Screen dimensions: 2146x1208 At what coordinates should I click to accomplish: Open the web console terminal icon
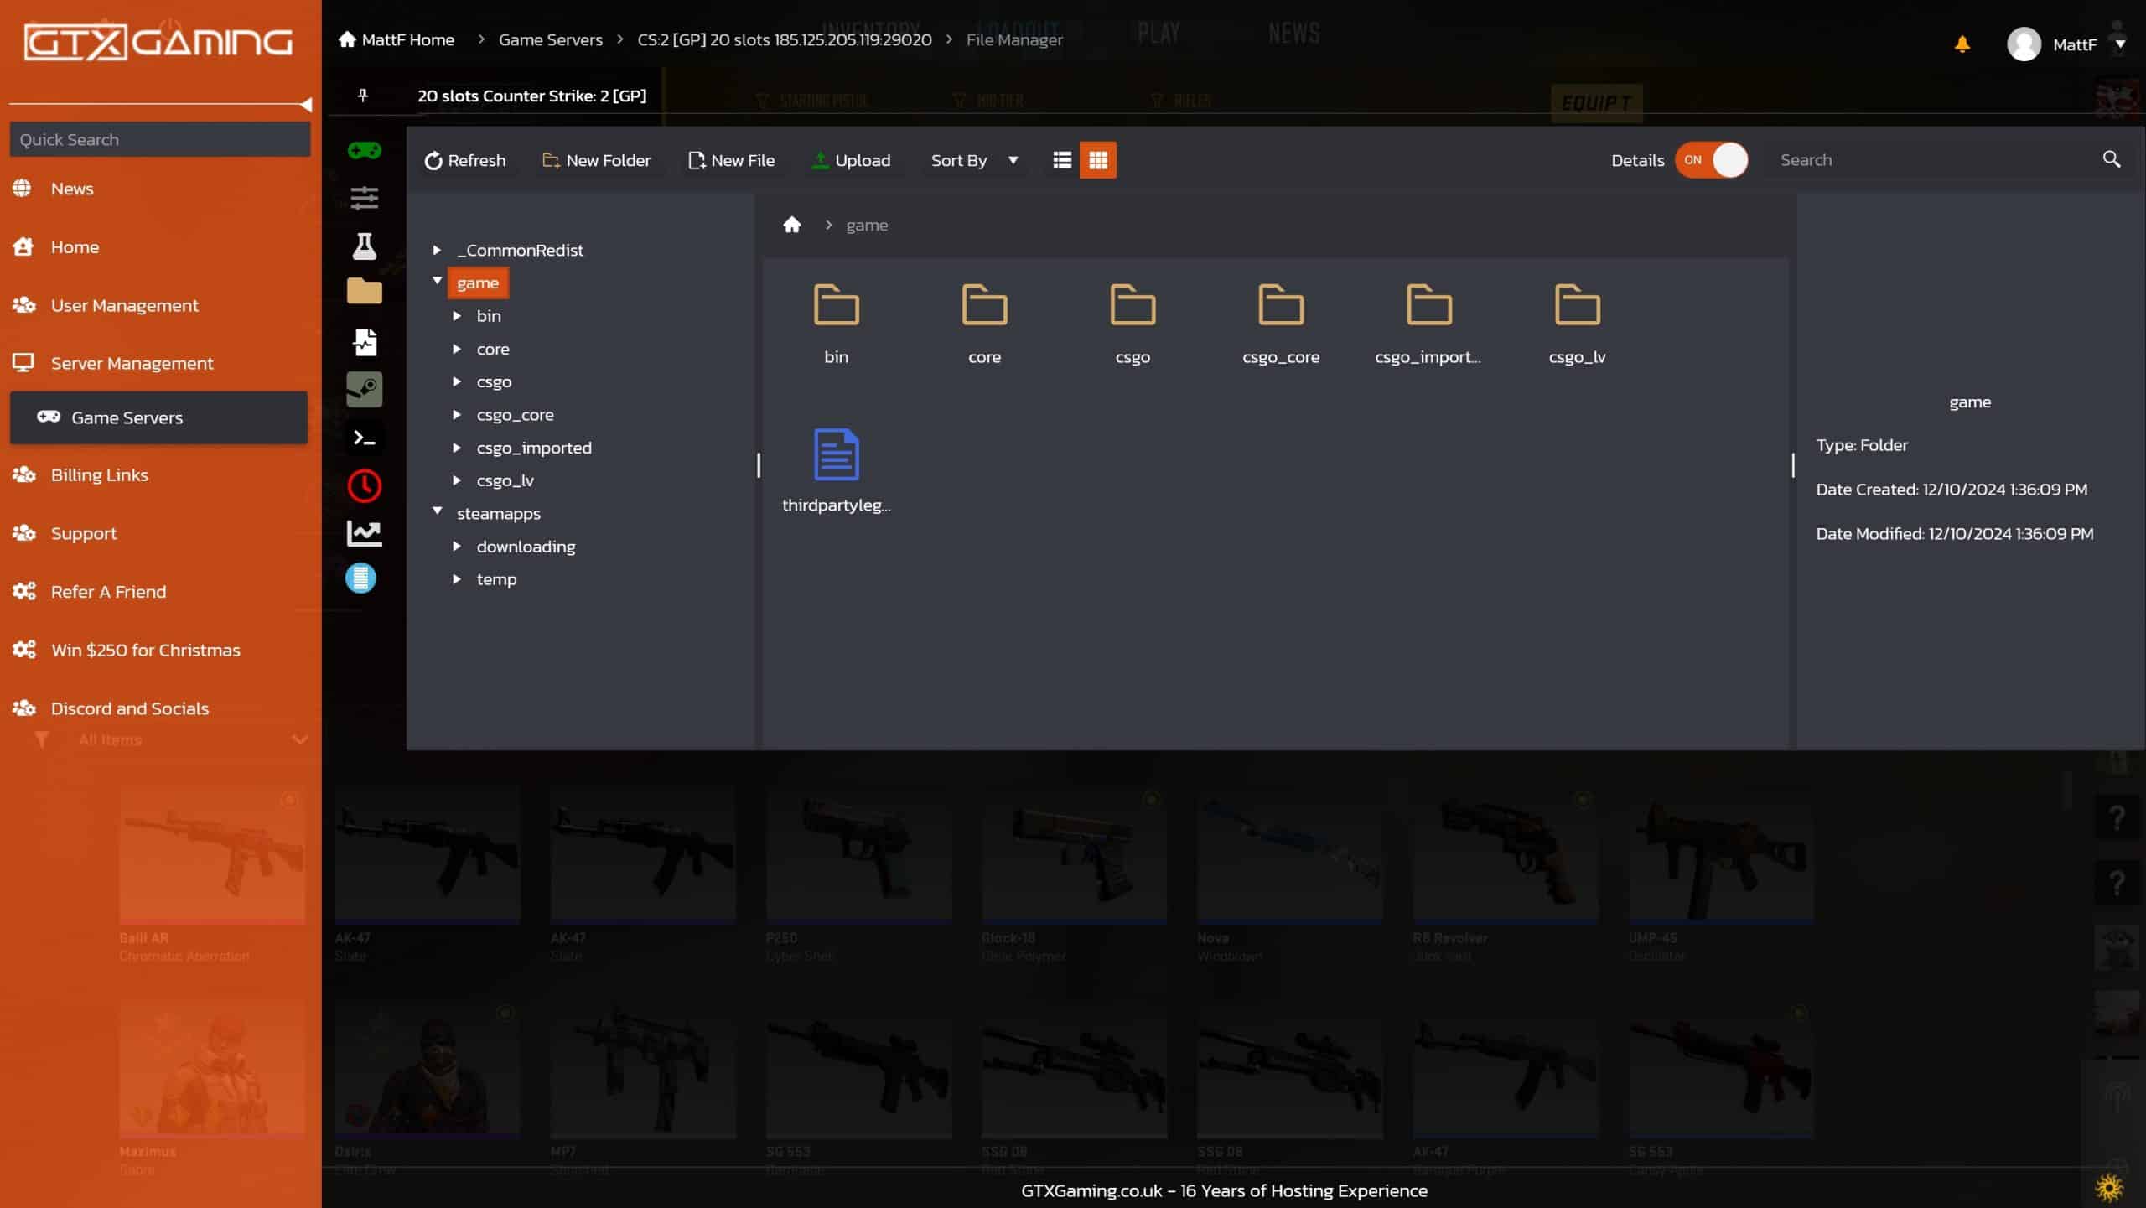[x=364, y=438]
